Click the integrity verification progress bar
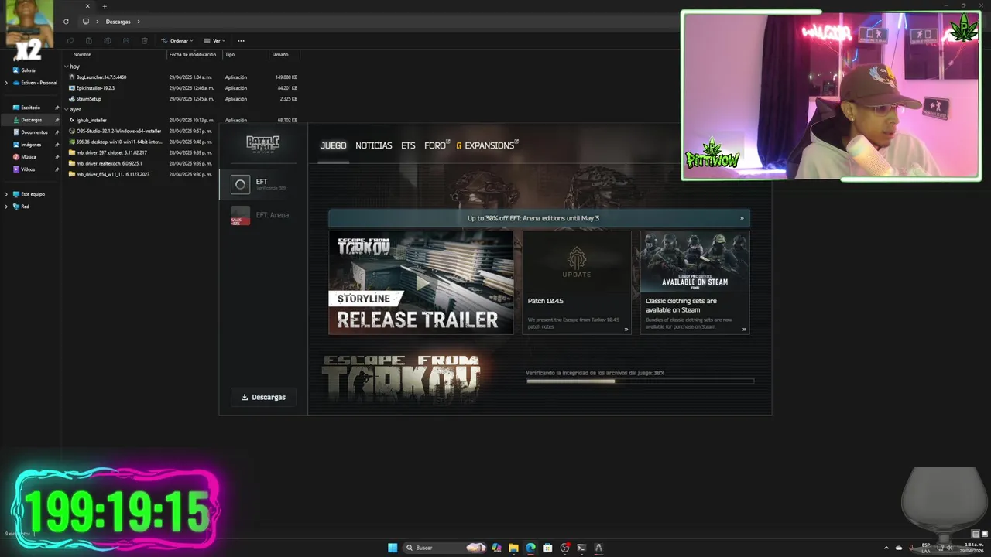991x557 pixels. (640, 381)
